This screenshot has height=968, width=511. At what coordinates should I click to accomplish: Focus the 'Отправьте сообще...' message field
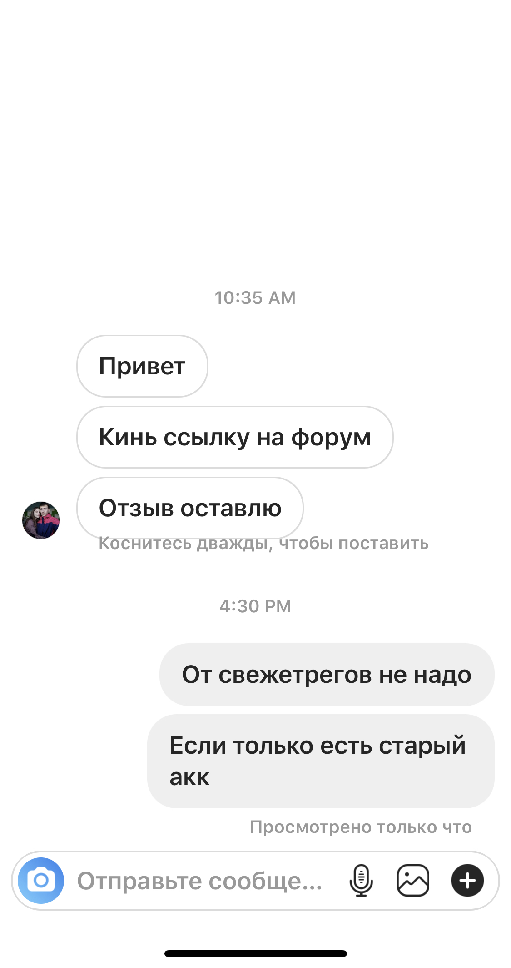click(200, 881)
